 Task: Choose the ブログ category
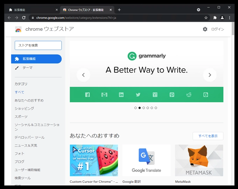(x=20, y=162)
